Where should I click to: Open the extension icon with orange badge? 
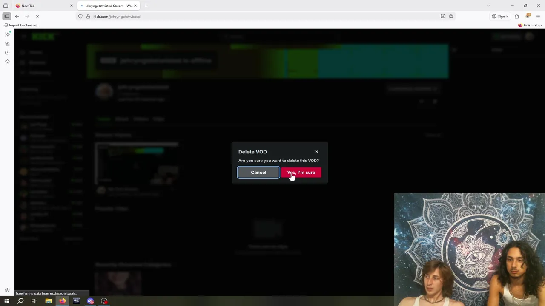coord(528,16)
